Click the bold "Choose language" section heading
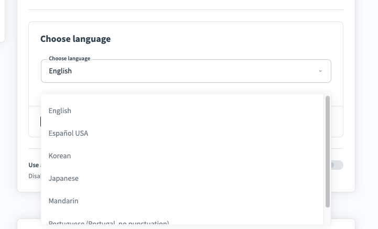The height and width of the screenshot is (229, 378). coord(75,39)
